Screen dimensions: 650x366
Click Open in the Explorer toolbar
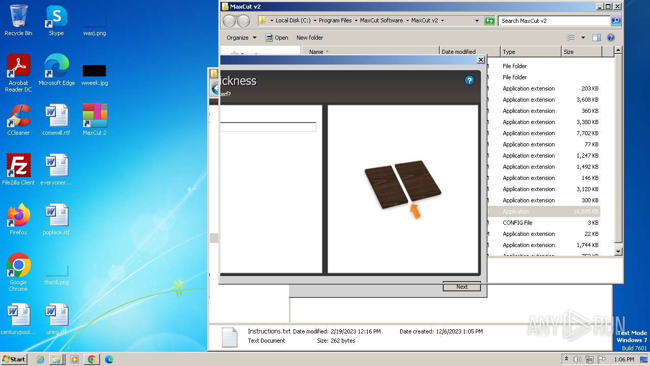[277, 38]
